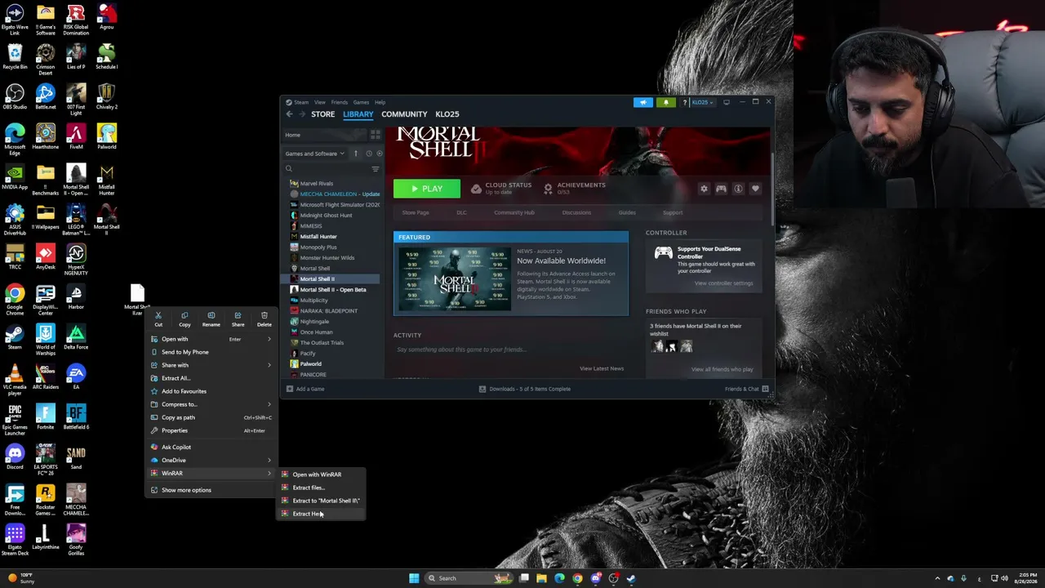Image resolution: width=1045 pixels, height=588 pixels.
Task: Select Show more options in context menu
Action: 211,490
